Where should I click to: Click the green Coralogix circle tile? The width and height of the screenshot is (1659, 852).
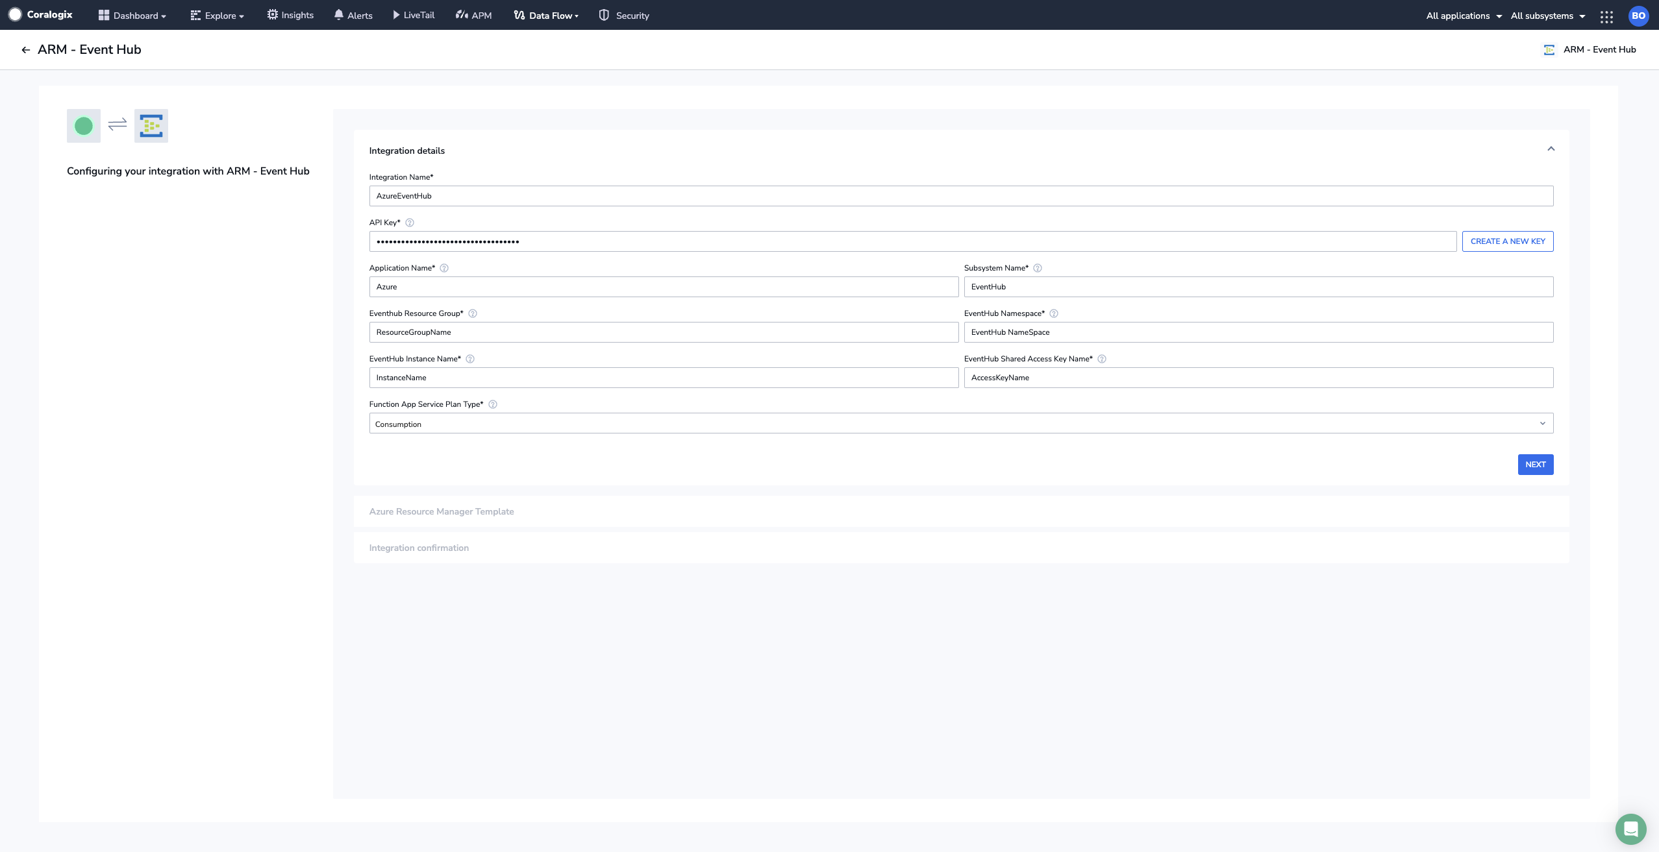[84, 126]
